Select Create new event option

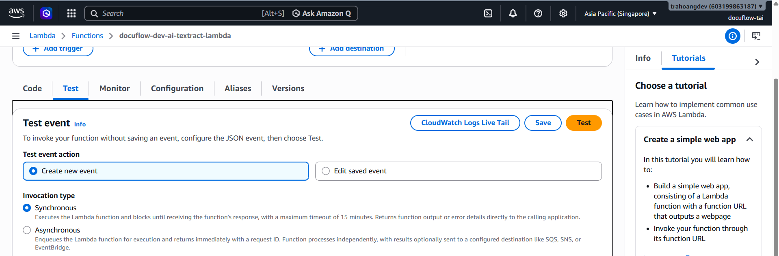pyautogui.click(x=166, y=171)
